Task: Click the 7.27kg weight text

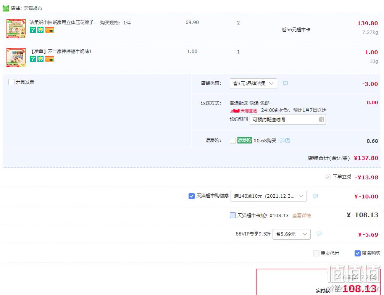Action: pyautogui.click(x=370, y=32)
